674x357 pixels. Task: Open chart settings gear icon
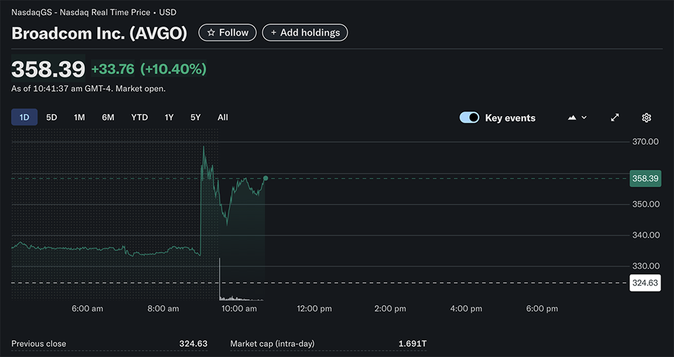(646, 118)
